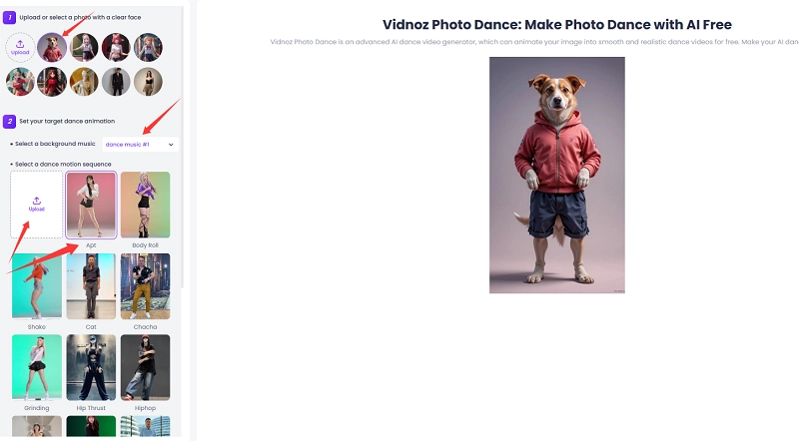Click 'Set your target dance animation' heading
The height and width of the screenshot is (441, 799).
pyautogui.click(x=67, y=121)
